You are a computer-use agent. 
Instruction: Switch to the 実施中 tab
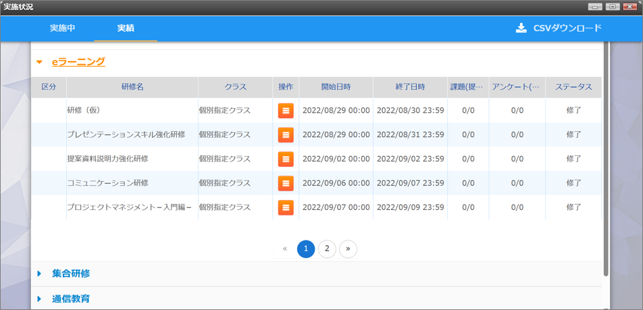62,28
